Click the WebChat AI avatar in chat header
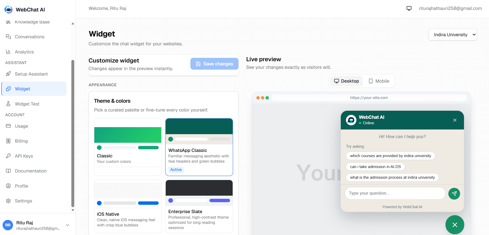The image size is (489, 235). coord(351,120)
